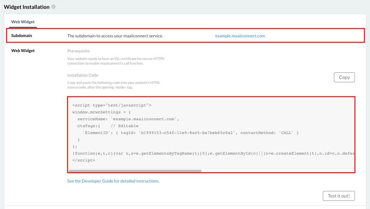This screenshot has height=209, width=370.
Task: Click the code box horizontal scrollbar
Action: pos(135,171)
